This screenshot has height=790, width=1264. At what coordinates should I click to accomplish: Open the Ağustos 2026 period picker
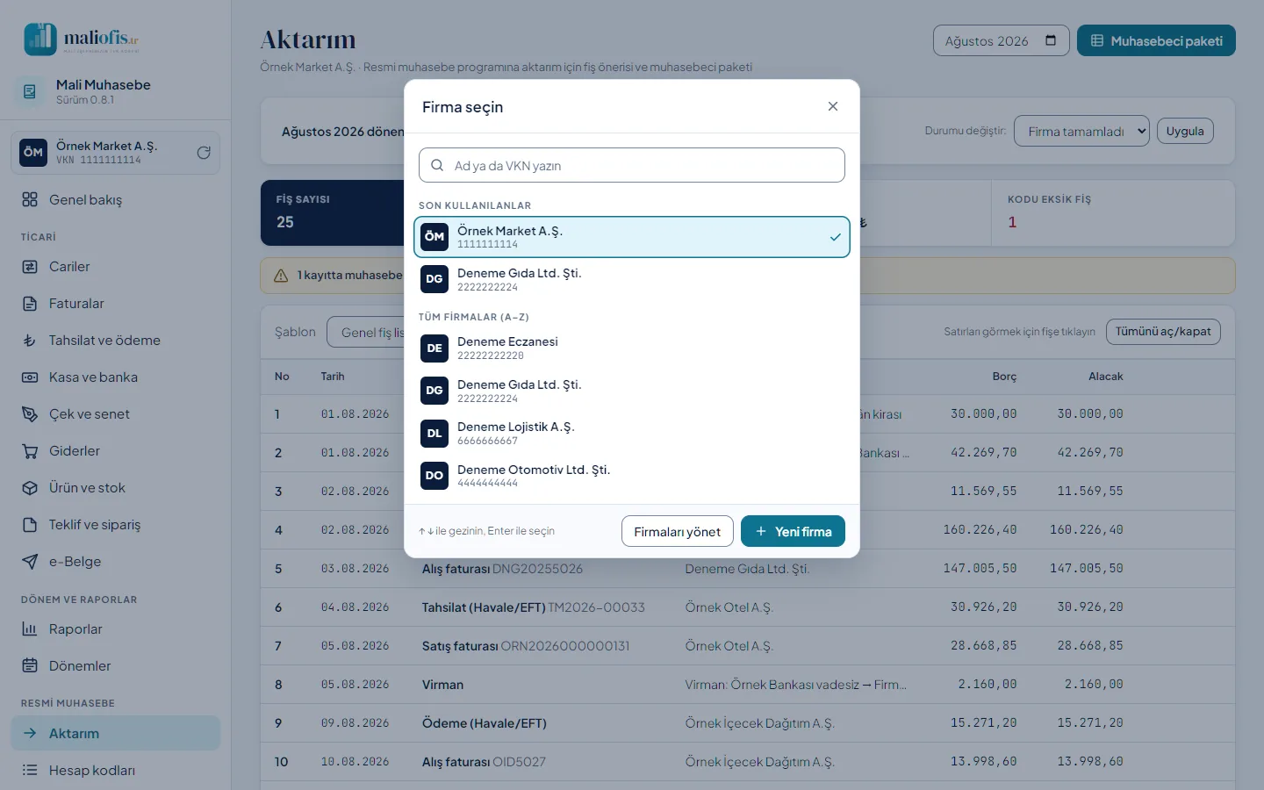point(1001,40)
